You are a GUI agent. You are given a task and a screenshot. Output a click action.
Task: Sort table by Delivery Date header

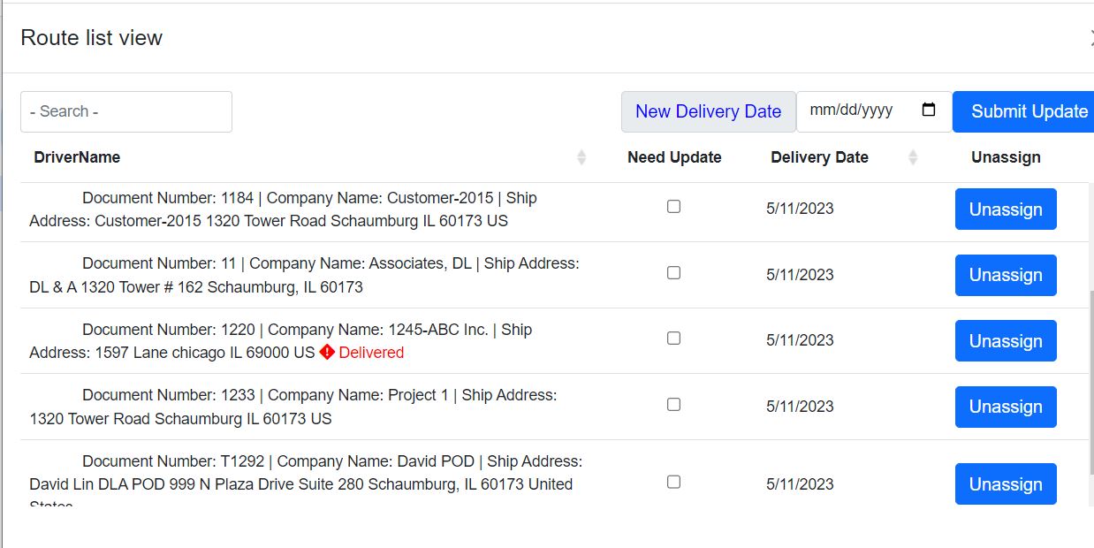point(819,157)
